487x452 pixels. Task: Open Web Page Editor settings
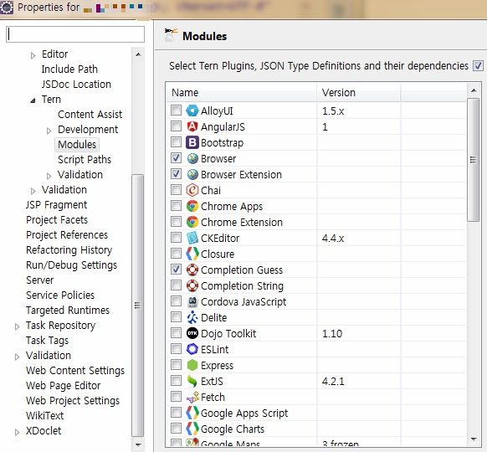pos(63,386)
